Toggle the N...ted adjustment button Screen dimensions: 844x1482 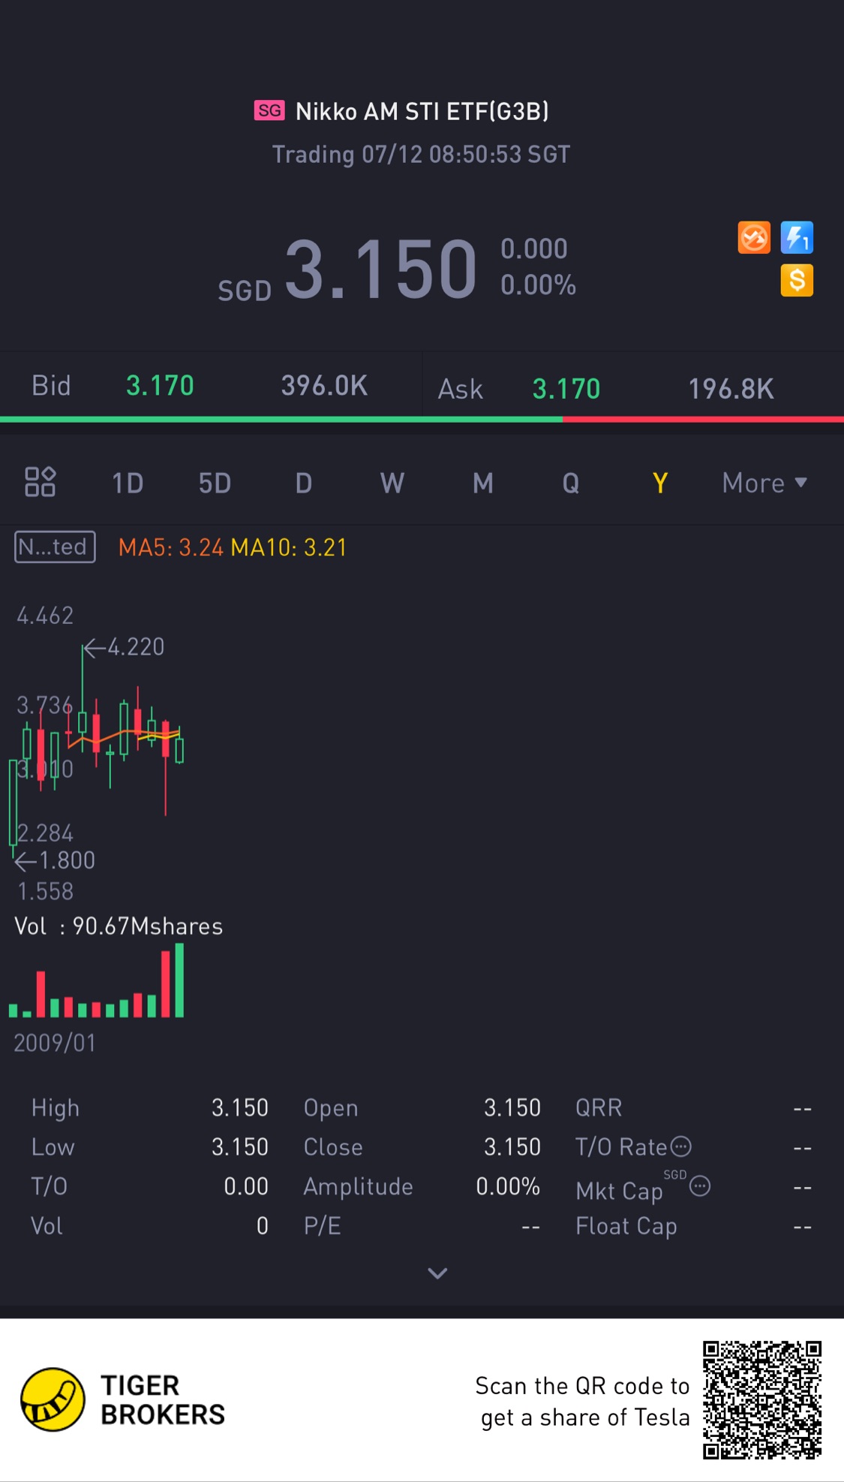point(55,547)
